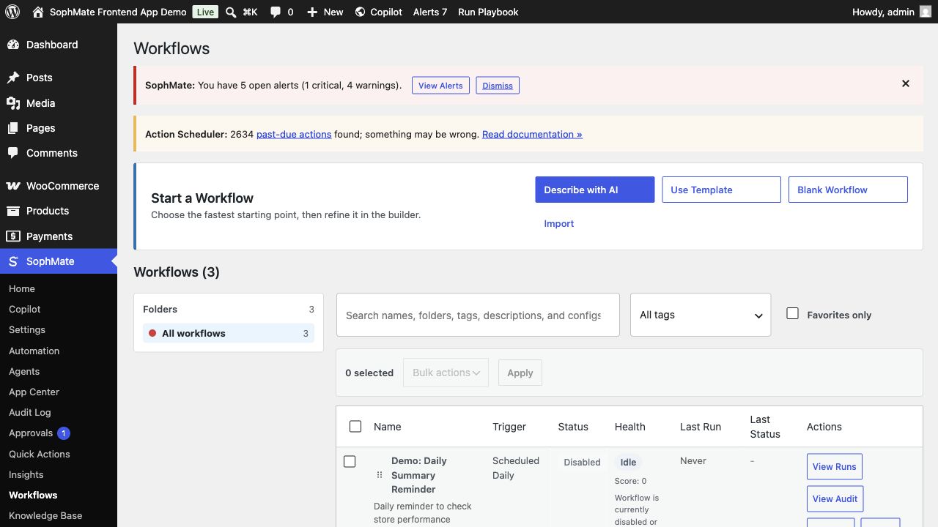The image size is (938, 527).
Task: Open Knowledge Base submenu item
Action: [45, 515]
